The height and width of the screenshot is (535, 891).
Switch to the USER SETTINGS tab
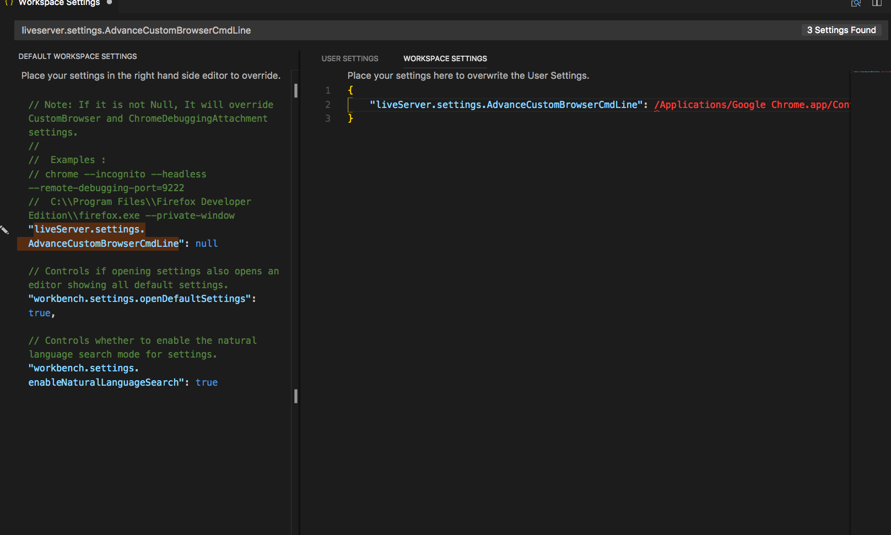point(349,58)
